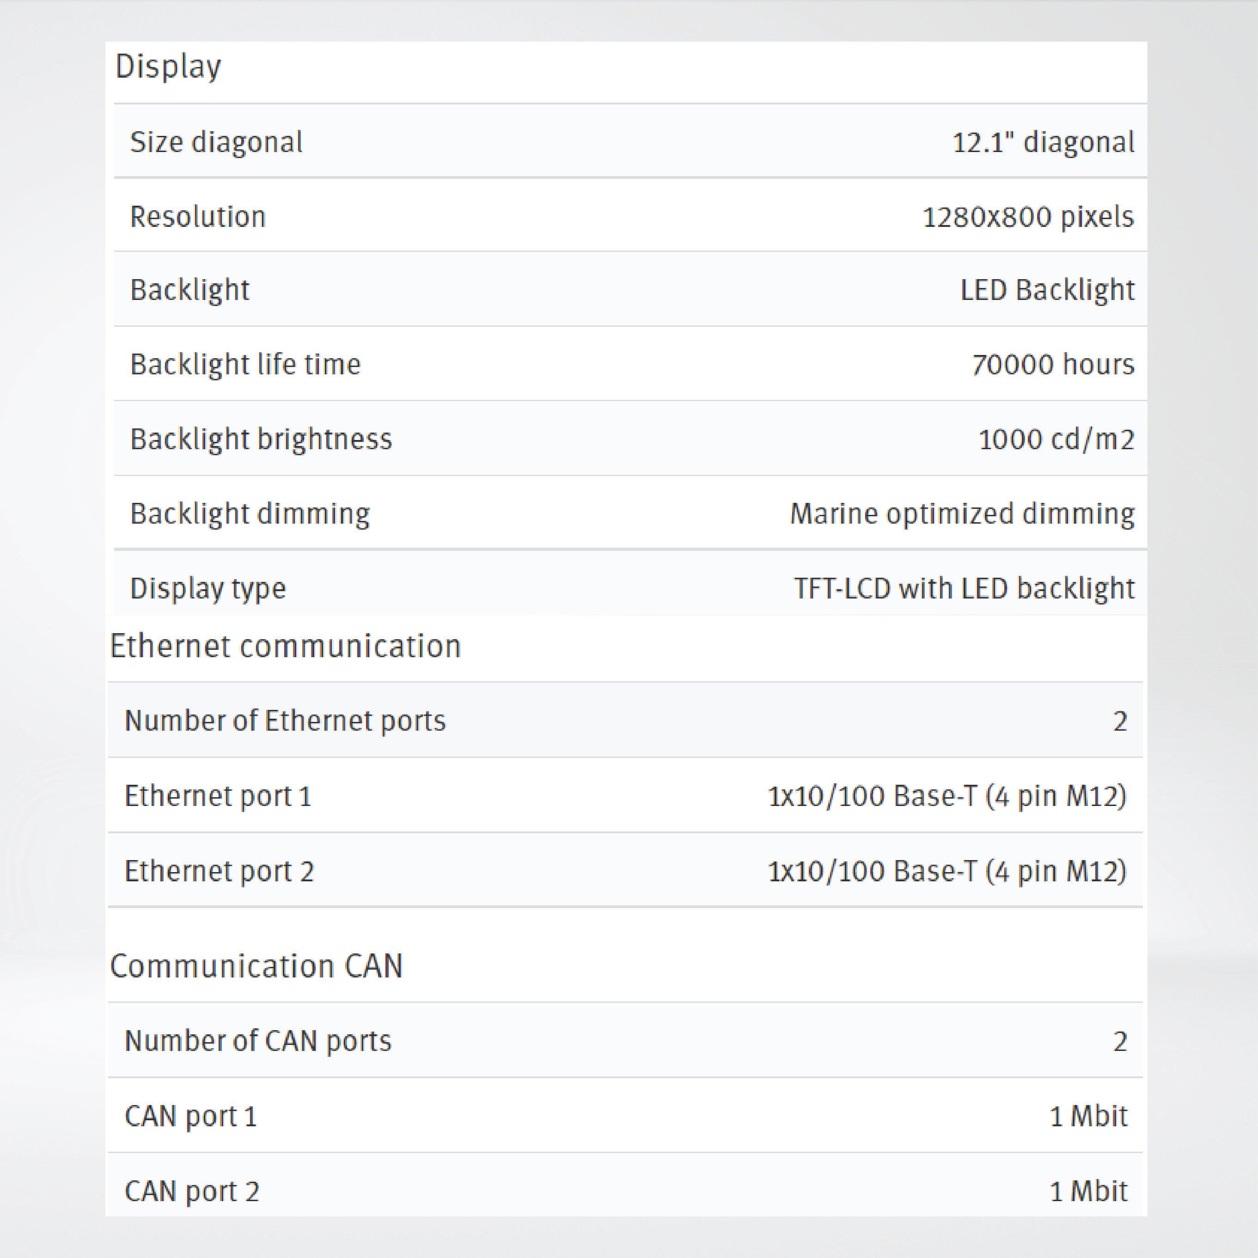Select the Size diagonal row label
Image resolution: width=1258 pixels, height=1258 pixels.
[216, 142]
